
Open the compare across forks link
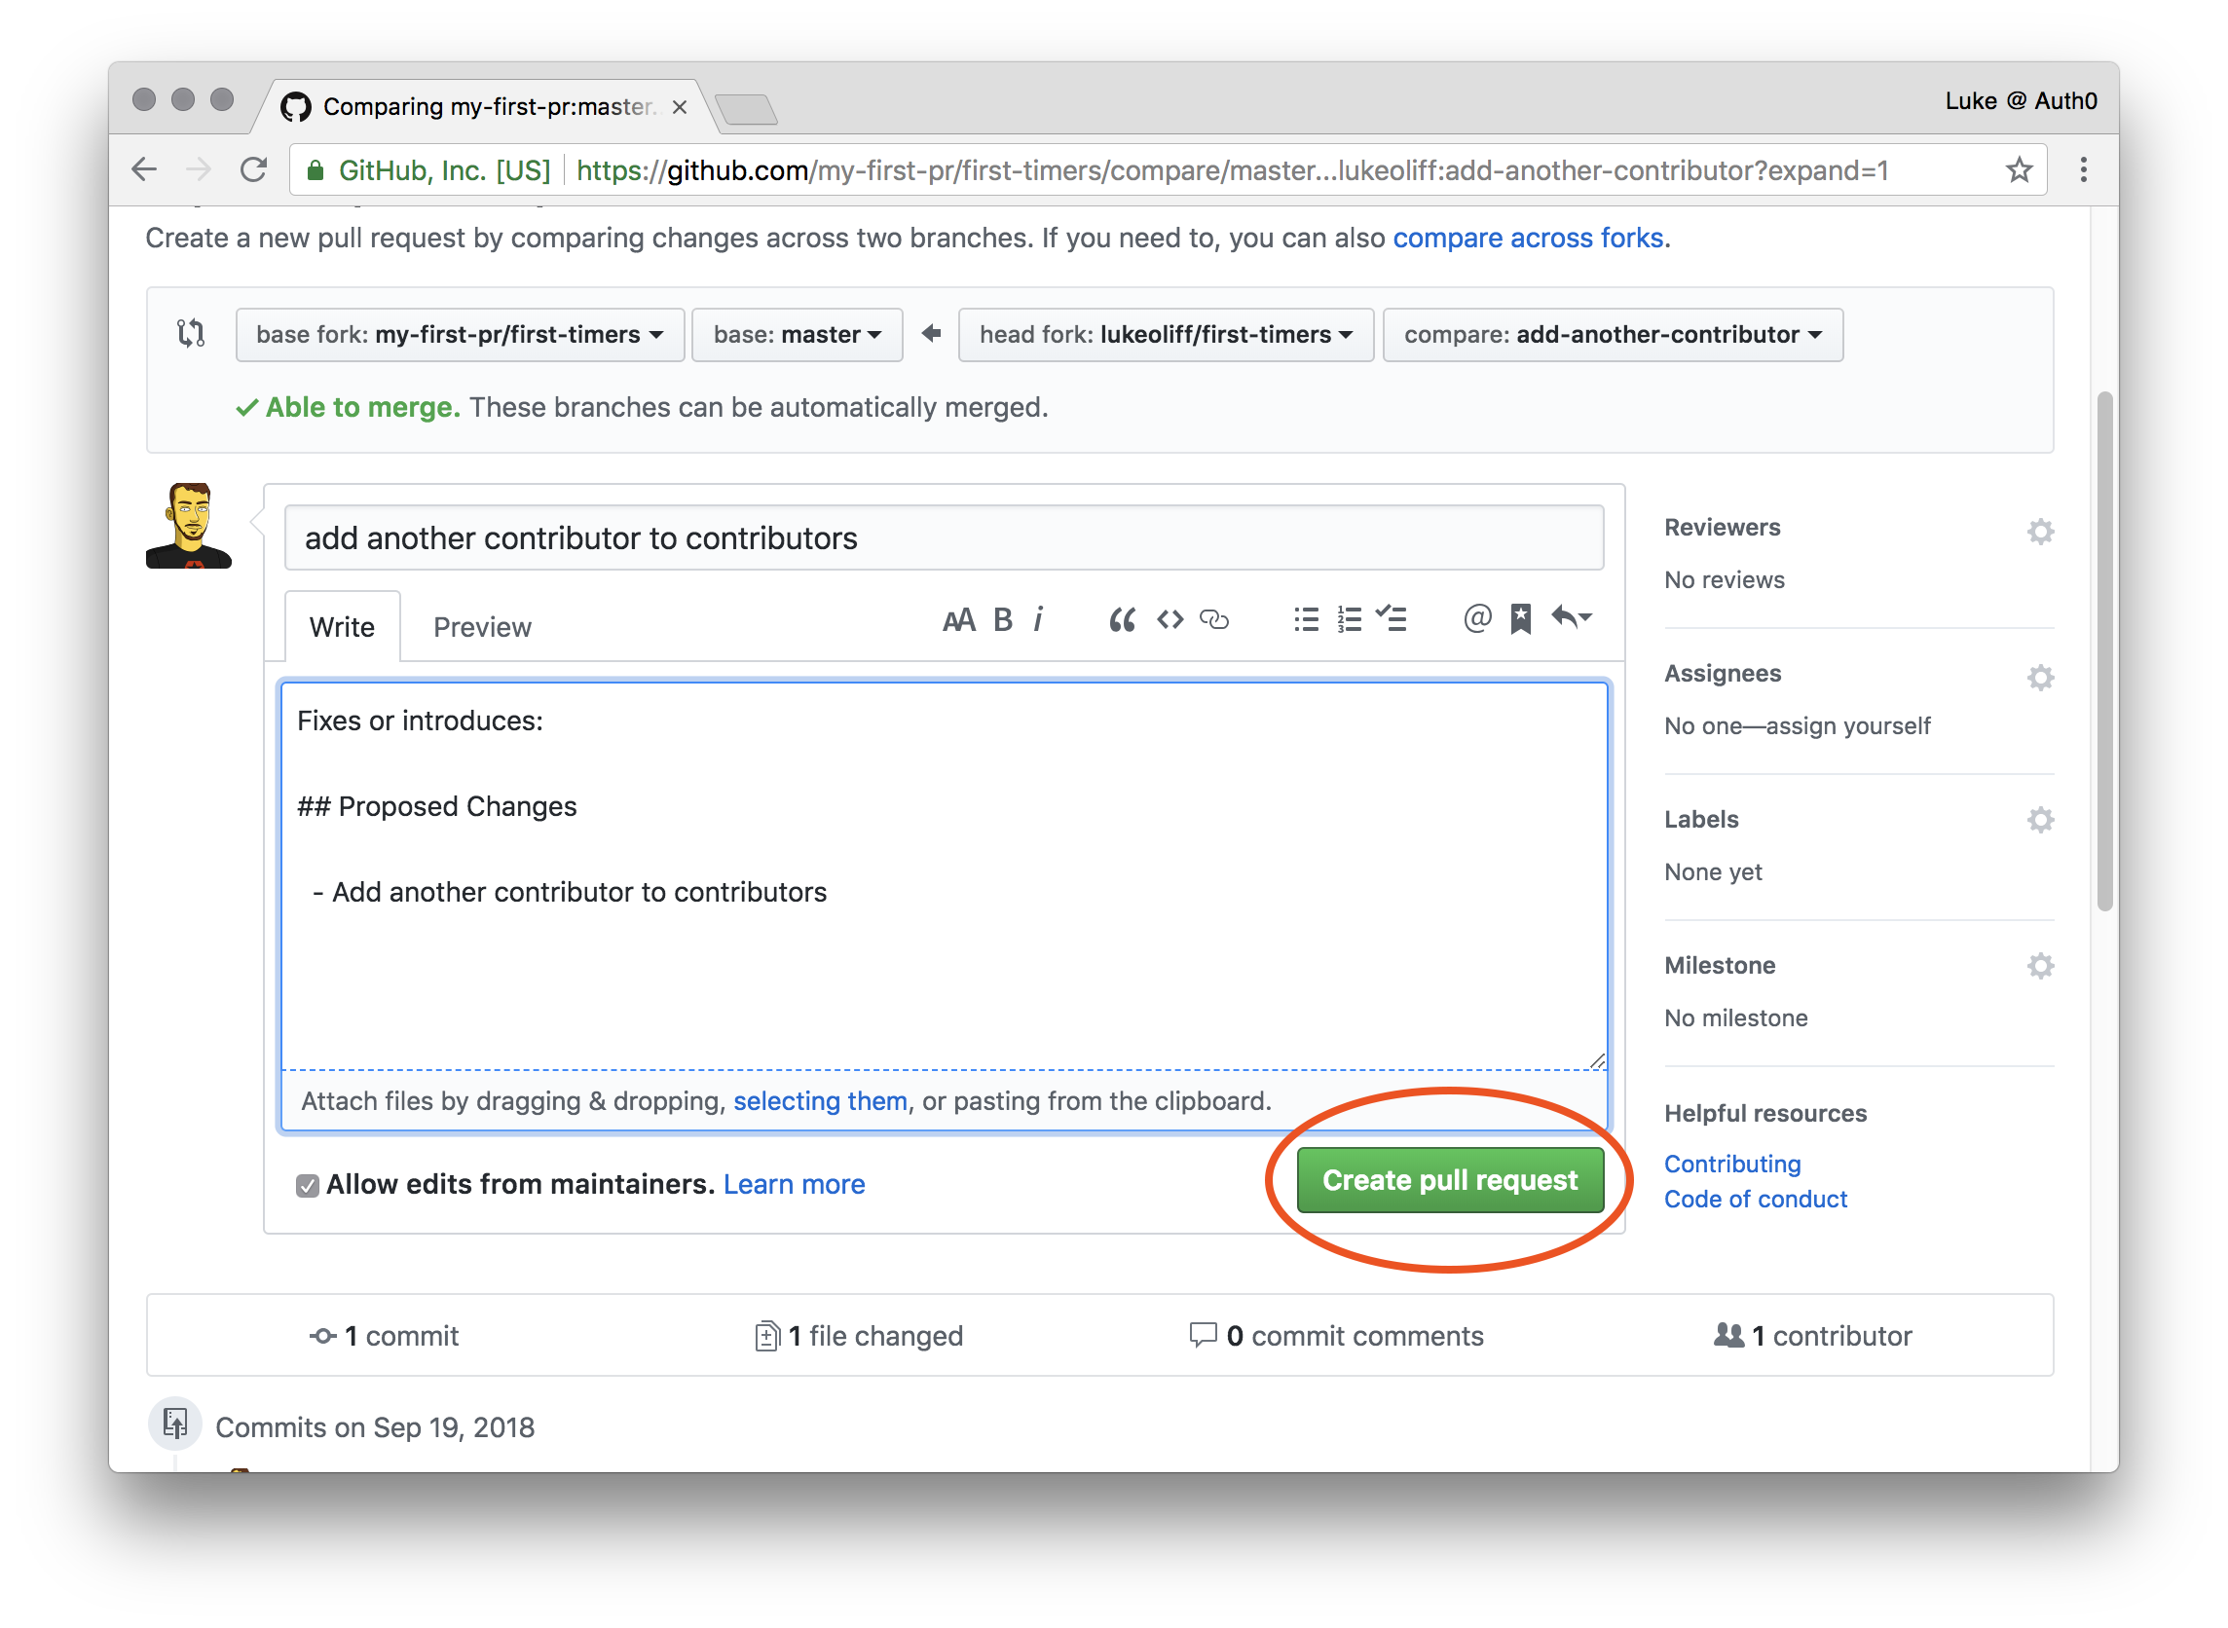(1528, 239)
